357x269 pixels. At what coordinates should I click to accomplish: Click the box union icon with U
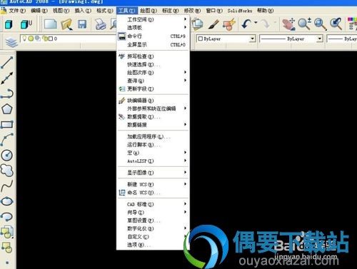pos(26,24)
